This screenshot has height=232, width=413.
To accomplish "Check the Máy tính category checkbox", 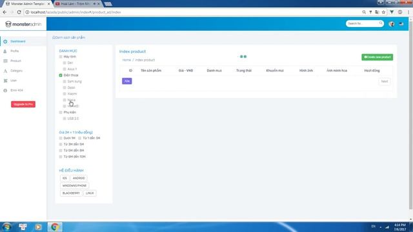I will (x=61, y=57).
